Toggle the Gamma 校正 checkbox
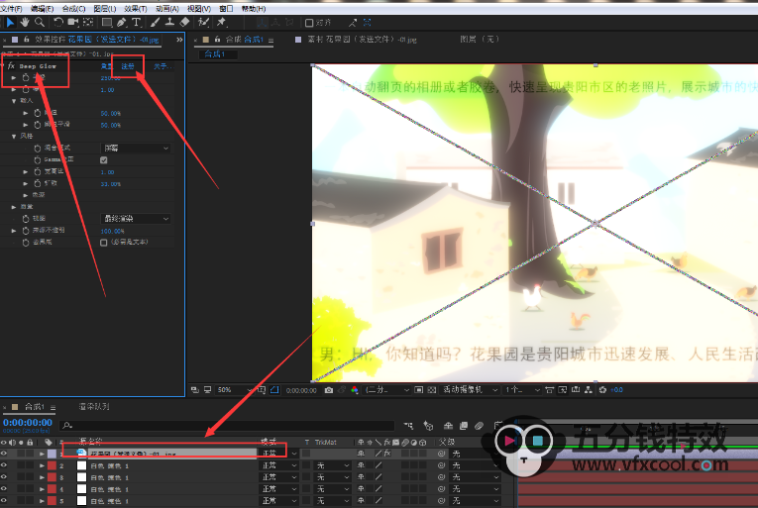Screen dimensions: 758x508 pyautogui.click(x=104, y=159)
